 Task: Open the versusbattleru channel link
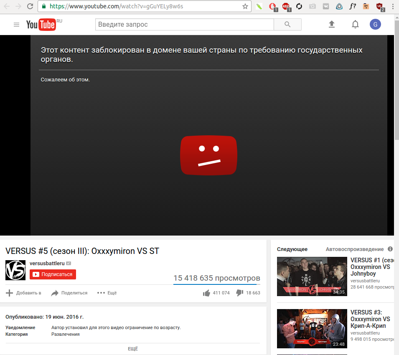coord(47,263)
